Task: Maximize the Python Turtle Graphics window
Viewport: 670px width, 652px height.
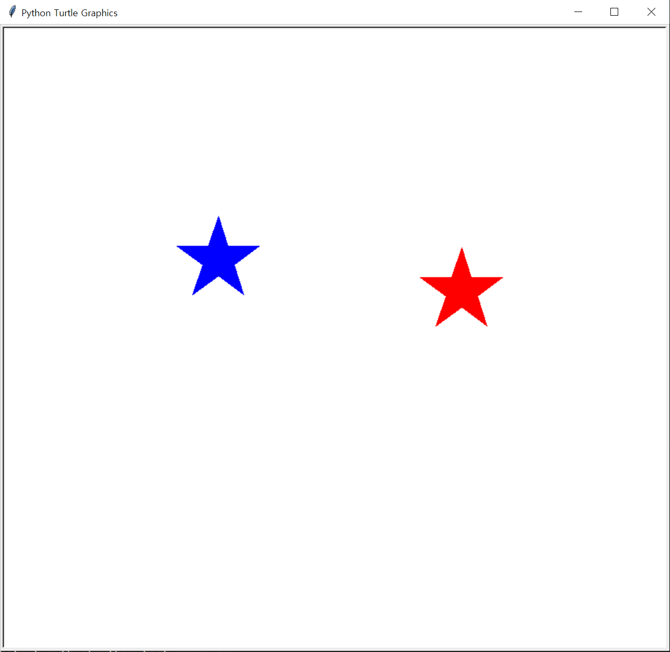Action: pos(615,12)
